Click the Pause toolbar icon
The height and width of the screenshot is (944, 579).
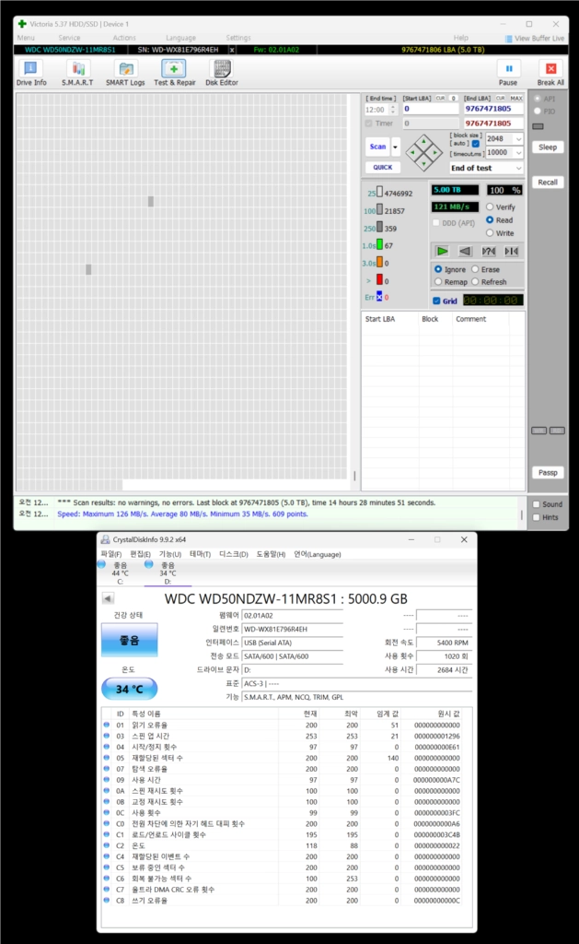click(508, 73)
